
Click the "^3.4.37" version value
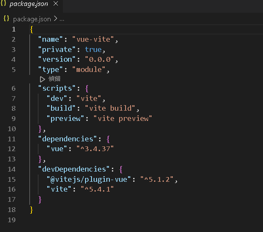pos(95,149)
